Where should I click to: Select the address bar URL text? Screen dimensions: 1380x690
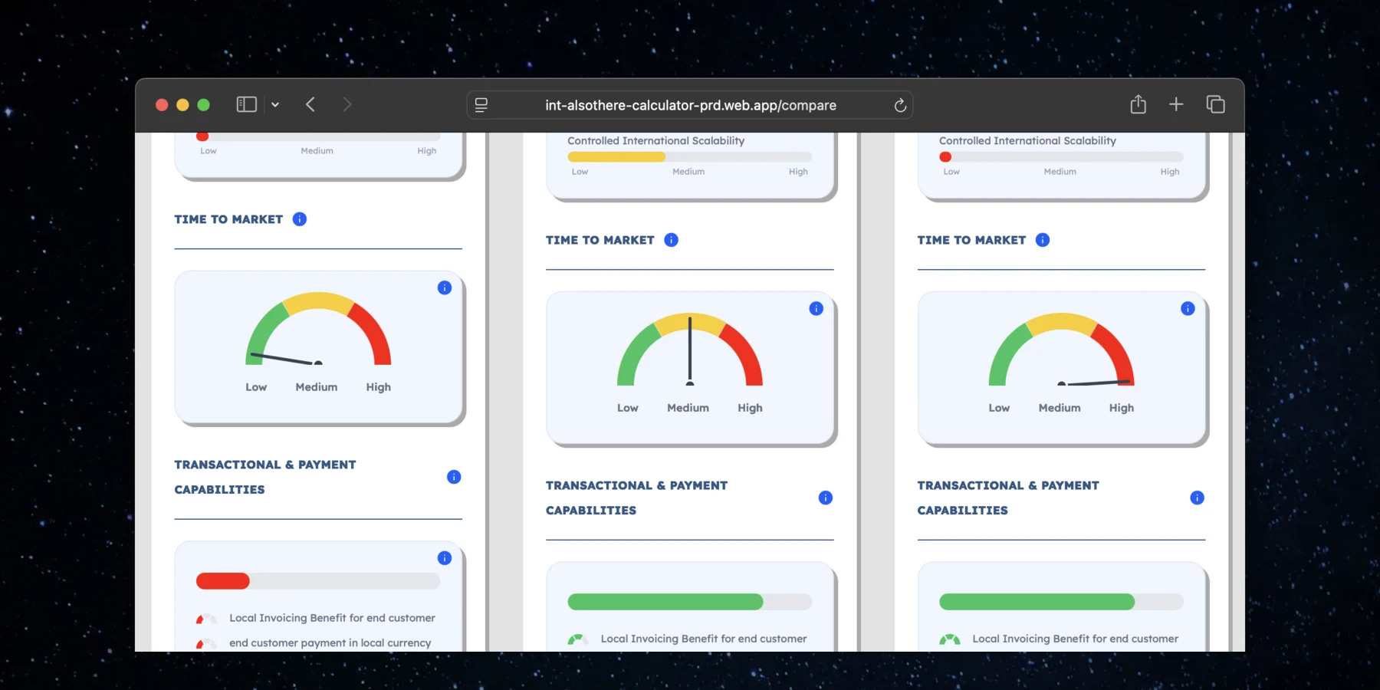[x=691, y=105]
